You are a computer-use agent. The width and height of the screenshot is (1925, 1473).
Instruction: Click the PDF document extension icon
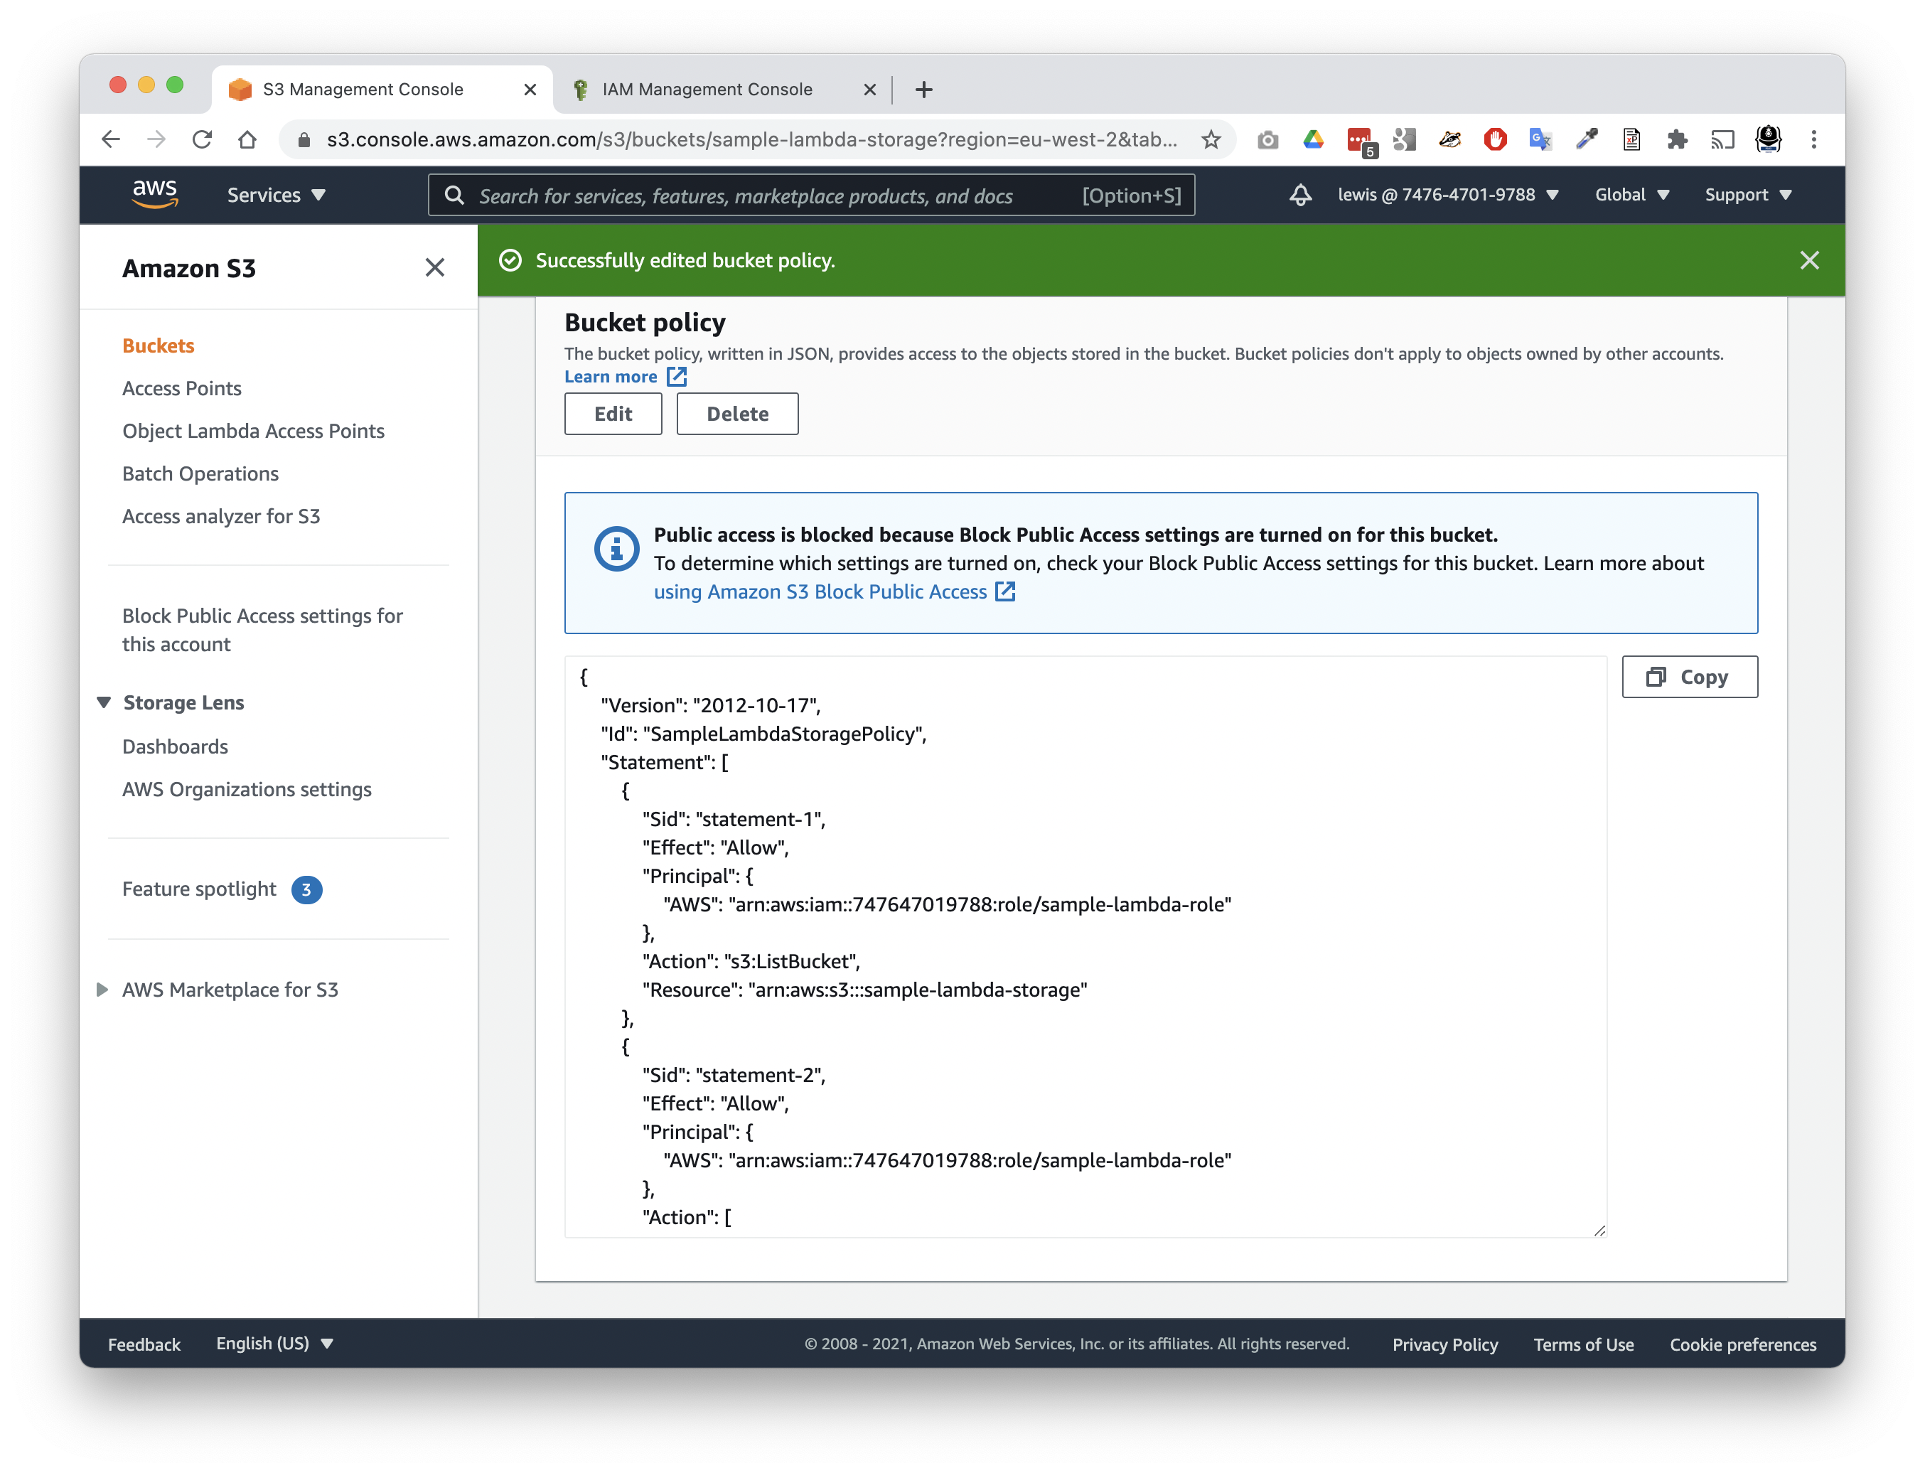point(1631,139)
